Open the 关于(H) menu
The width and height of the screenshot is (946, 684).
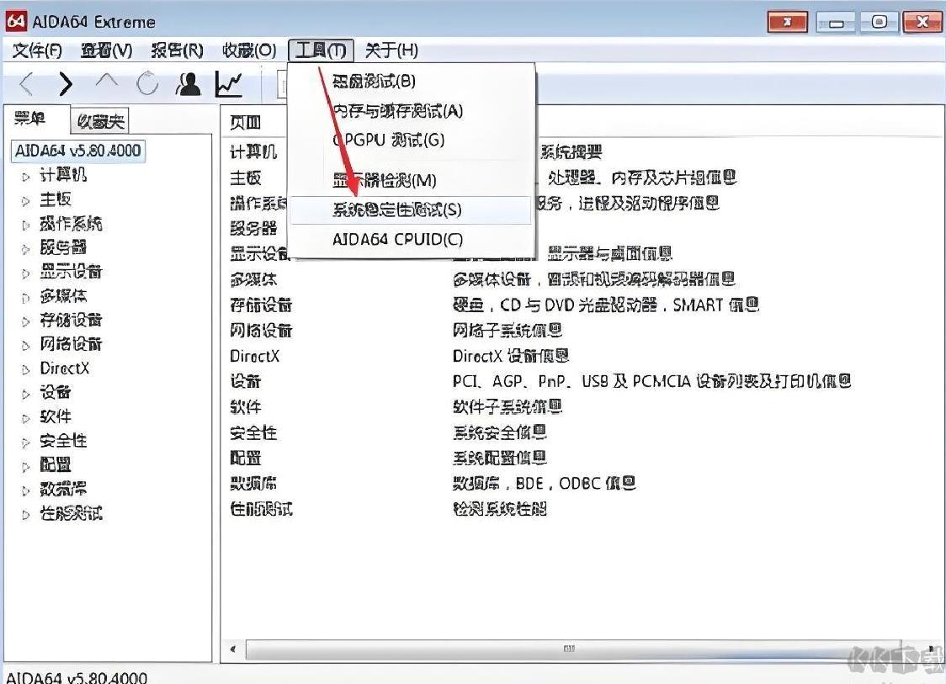tap(391, 50)
